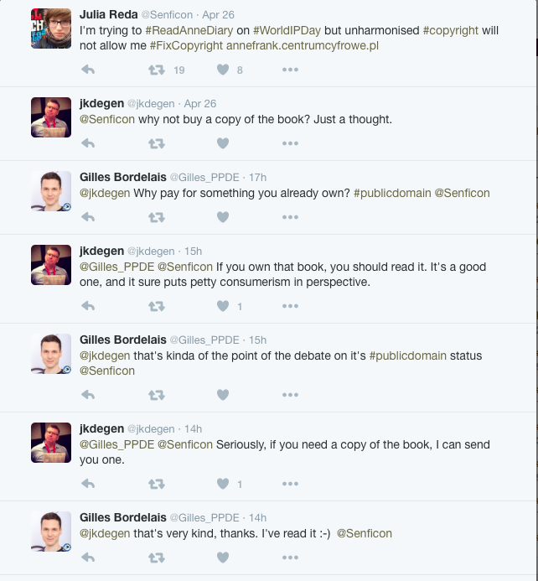Image resolution: width=538 pixels, height=581 pixels.
Task: Like Julia Reda's tweet with 8 likes
Action: click(223, 70)
